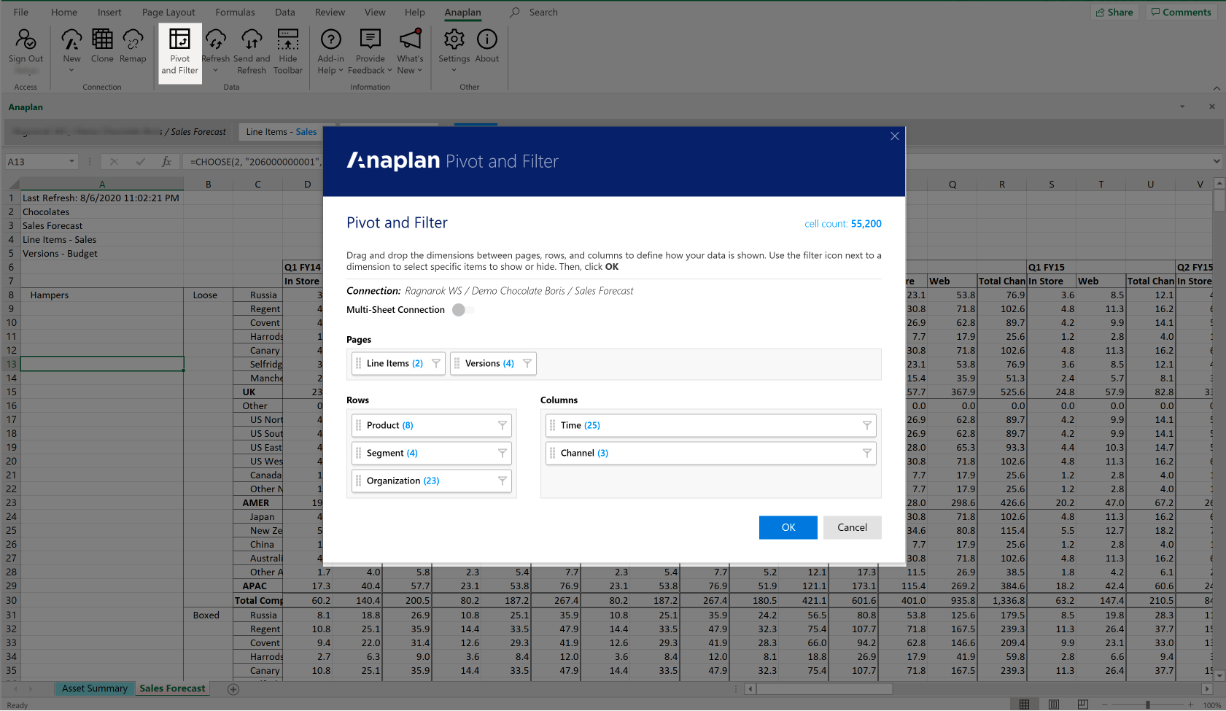
Task: Expand the New connection dropdown
Action: pos(71,70)
